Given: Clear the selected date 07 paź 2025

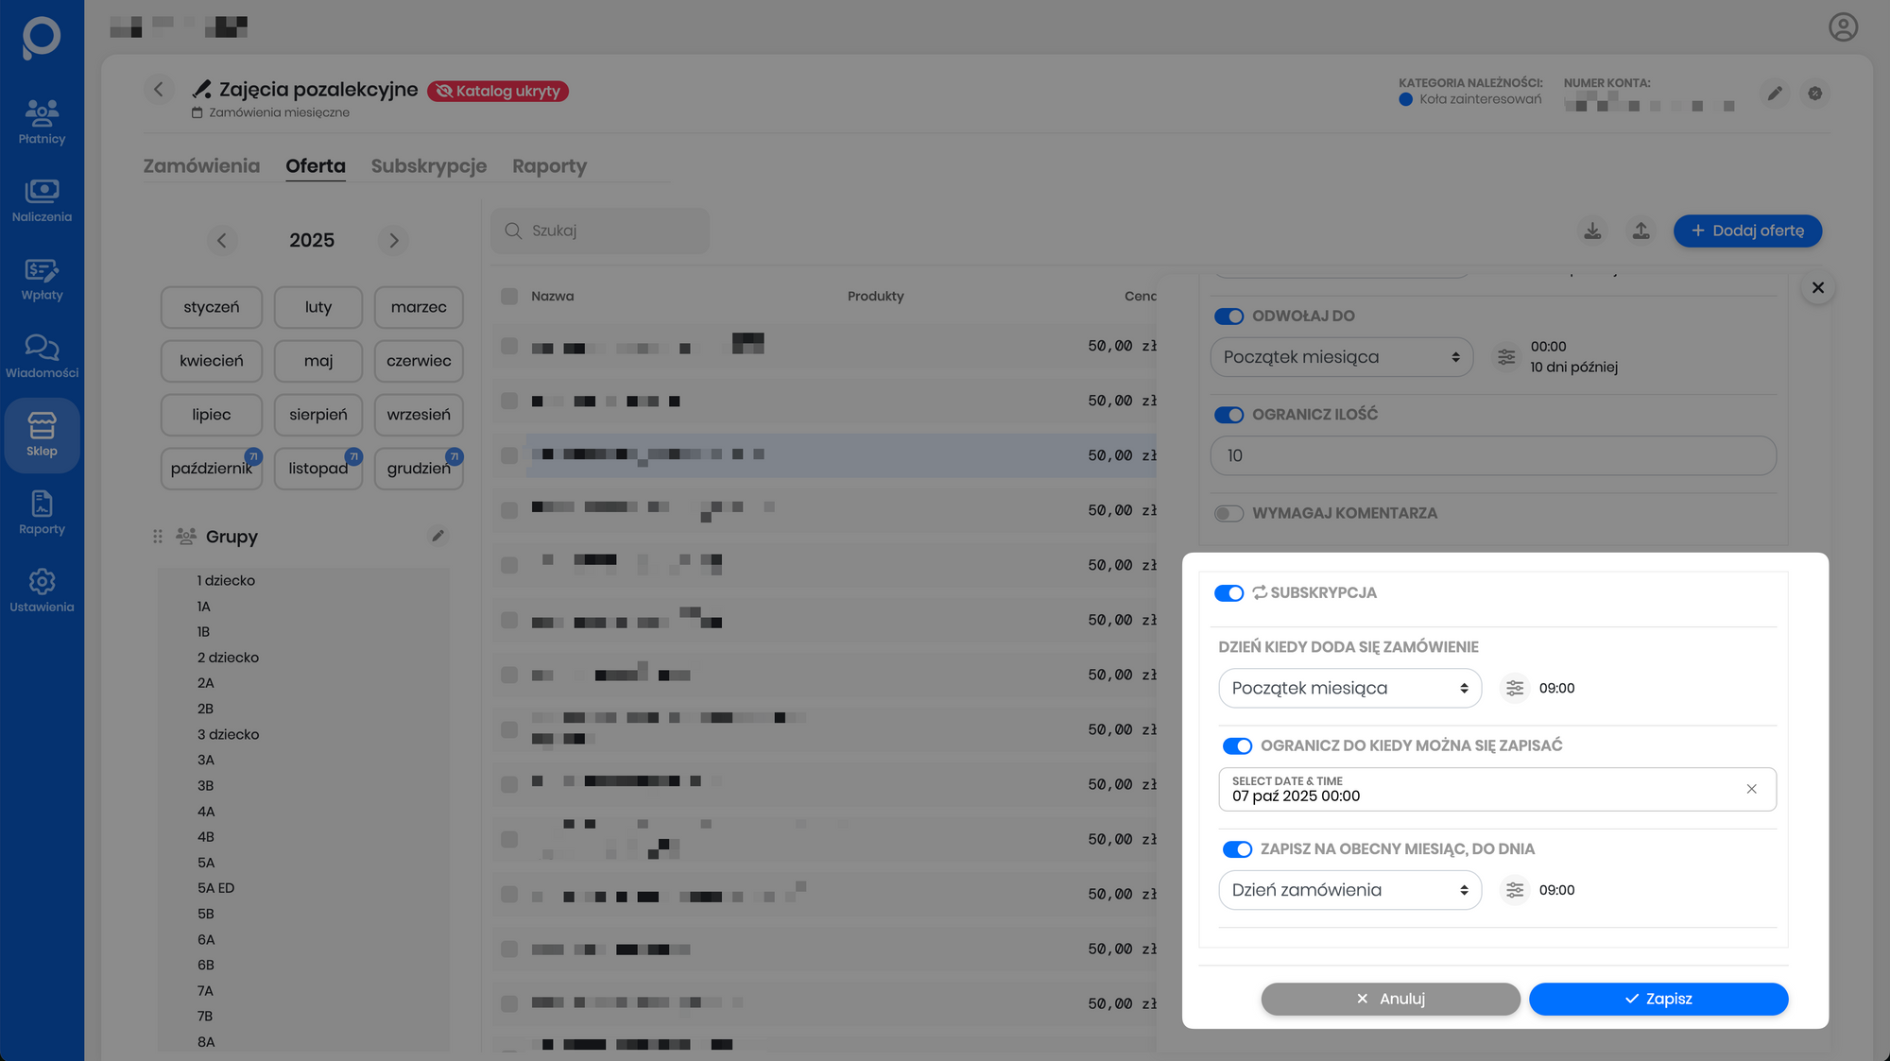Looking at the screenshot, I should coord(1751,789).
